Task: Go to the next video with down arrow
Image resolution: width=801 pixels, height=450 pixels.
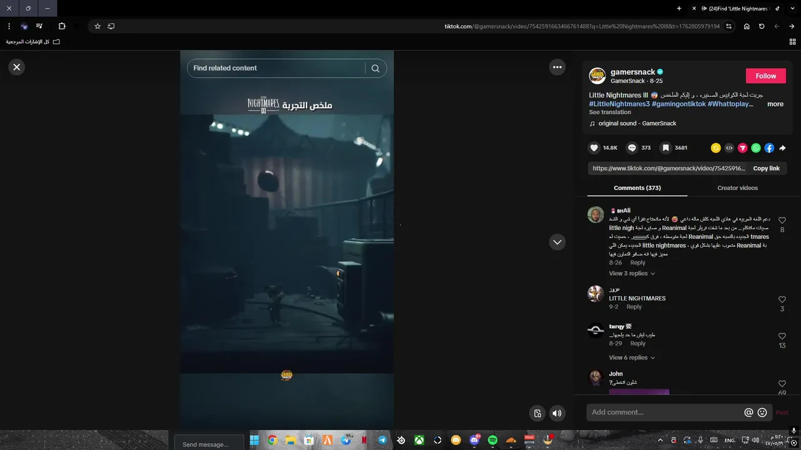Action: (x=557, y=242)
